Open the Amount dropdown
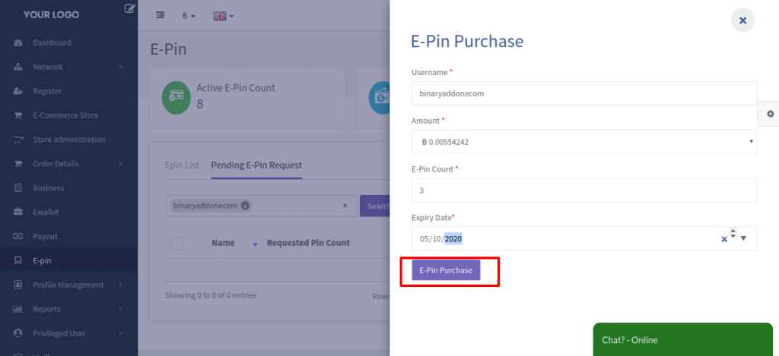The height and width of the screenshot is (356, 779). (x=583, y=142)
